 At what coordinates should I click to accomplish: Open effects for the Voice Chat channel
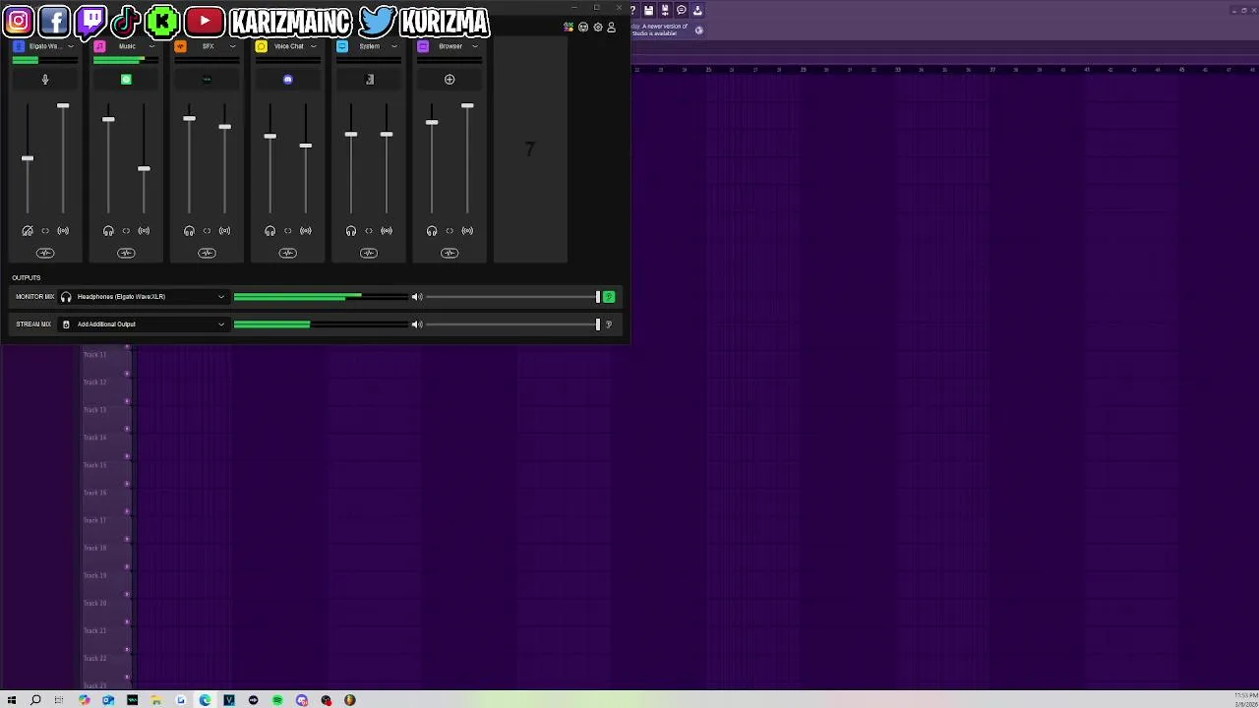[287, 254]
